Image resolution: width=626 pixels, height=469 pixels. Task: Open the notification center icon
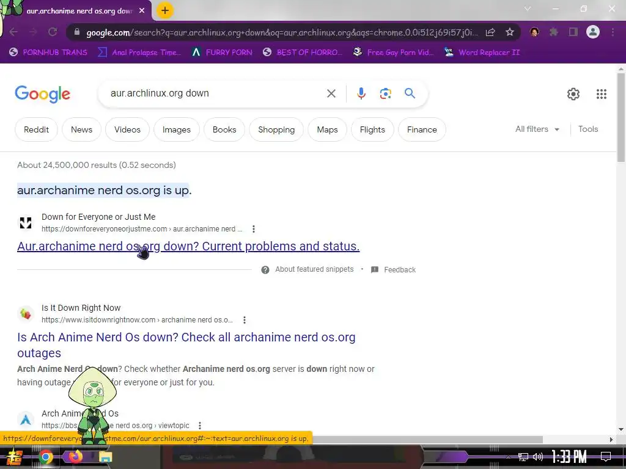pos(606,457)
